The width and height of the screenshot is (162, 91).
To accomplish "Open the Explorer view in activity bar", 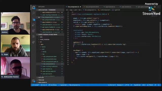I will pos(33,7).
